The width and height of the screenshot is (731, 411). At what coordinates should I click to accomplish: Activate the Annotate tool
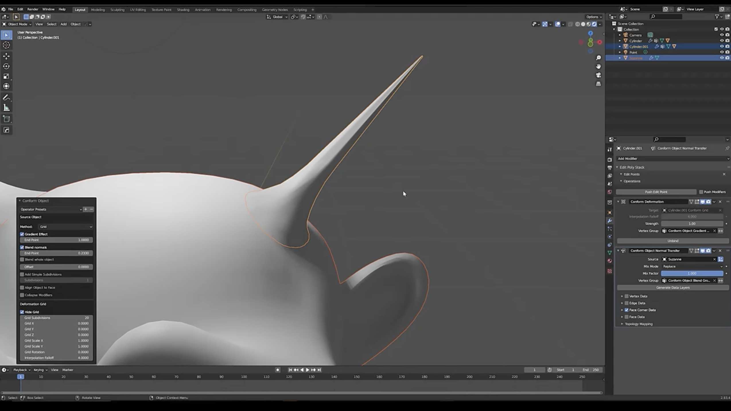tap(6, 98)
